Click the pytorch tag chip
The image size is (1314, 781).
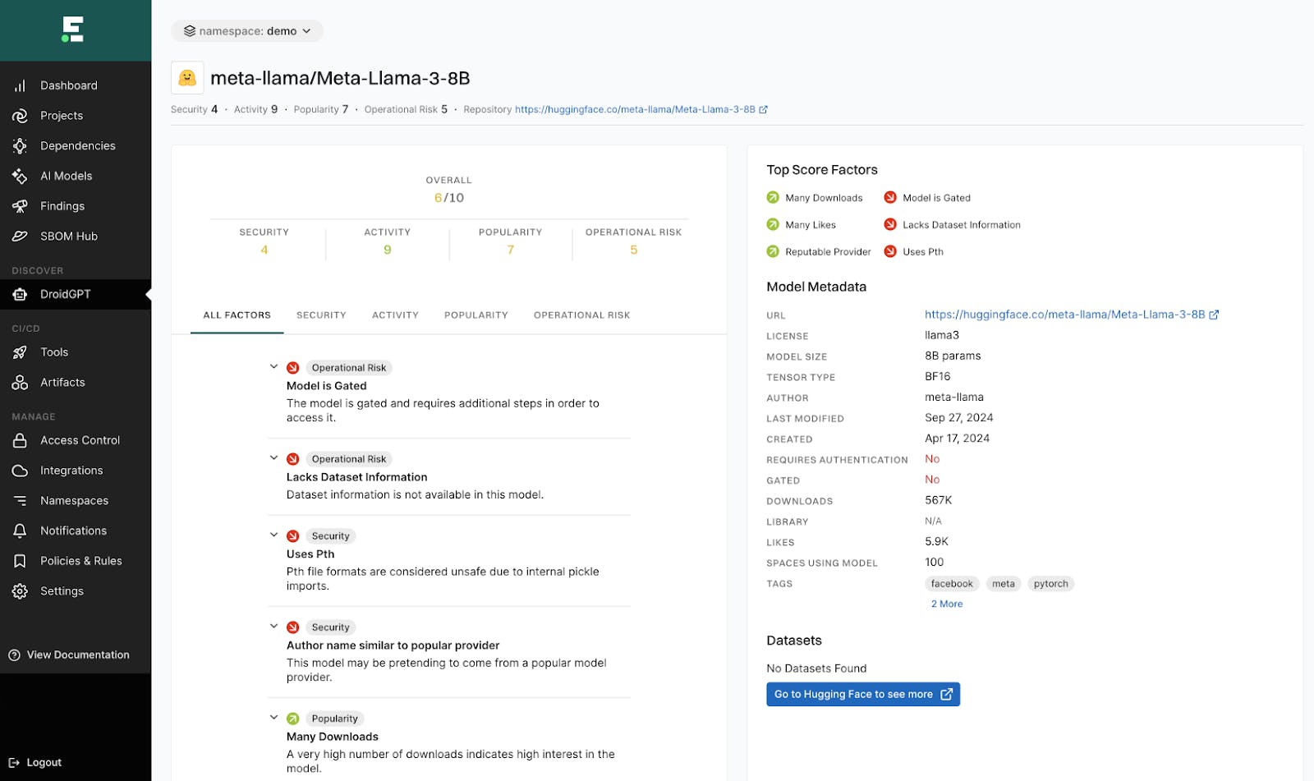tap(1050, 584)
